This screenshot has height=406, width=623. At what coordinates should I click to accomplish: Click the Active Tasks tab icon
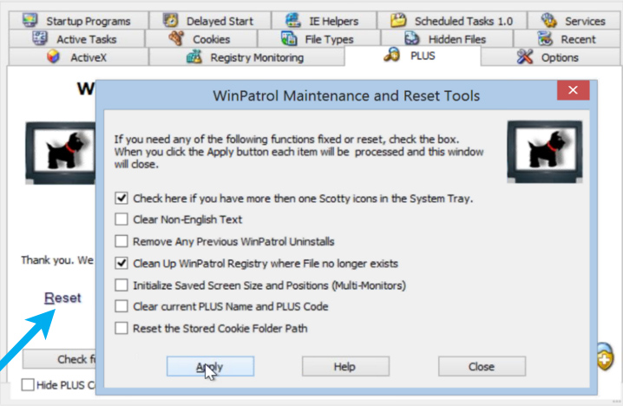click(40, 38)
